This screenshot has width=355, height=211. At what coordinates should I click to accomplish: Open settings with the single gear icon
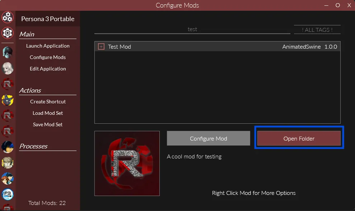point(8,33)
